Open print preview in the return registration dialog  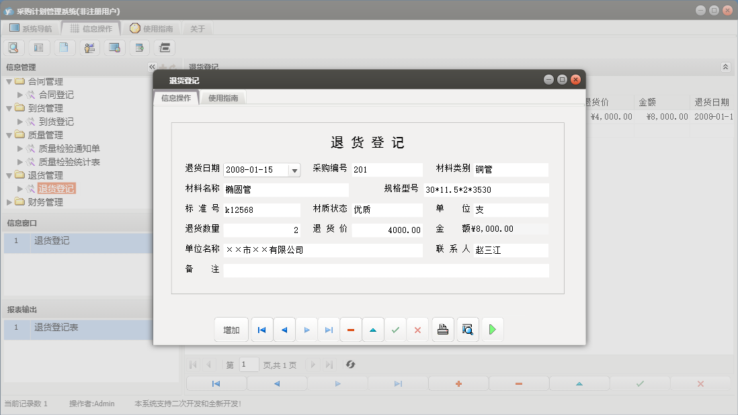click(467, 329)
